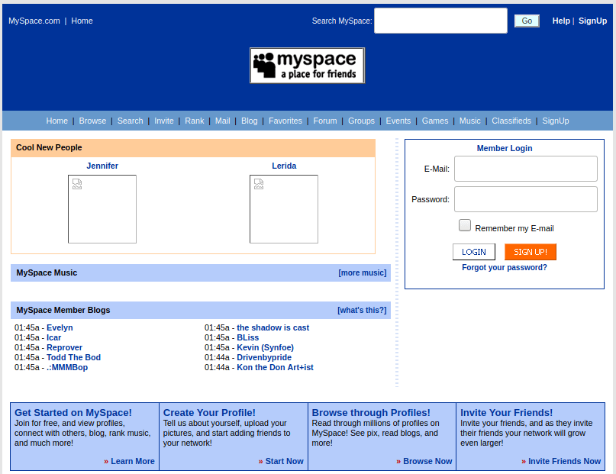Click the orange SIGN UP! button
The width and height of the screenshot is (616, 474).
point(531,252)
